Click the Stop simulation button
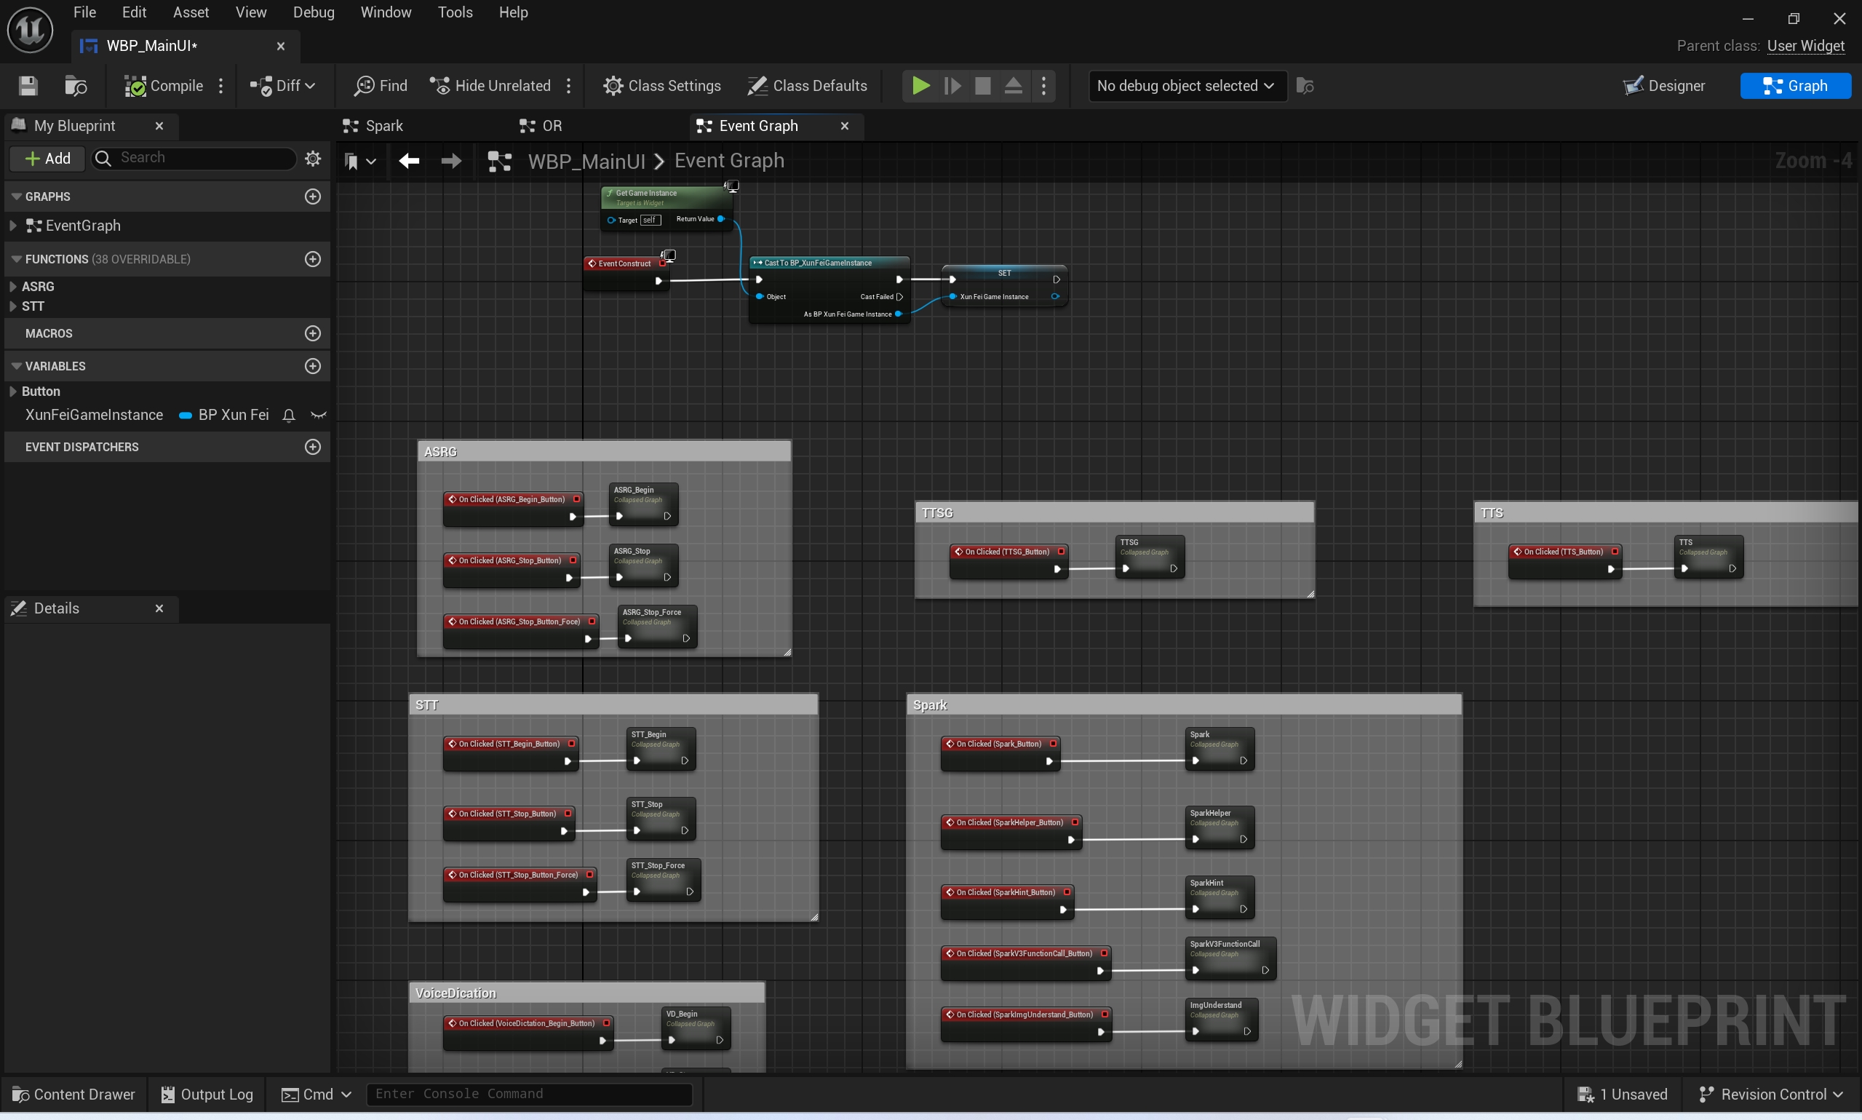This screenshot has height=1120, width=1862. pos(982,86)
